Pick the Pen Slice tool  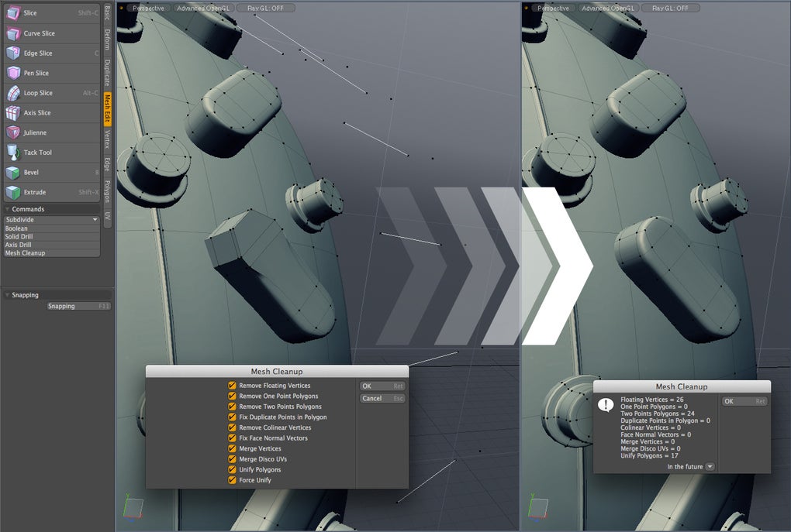pyautogui.click(x=52, y=73)
